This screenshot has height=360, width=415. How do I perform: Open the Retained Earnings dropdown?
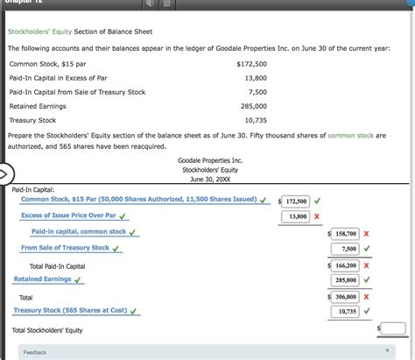click(x=48, y=279)
